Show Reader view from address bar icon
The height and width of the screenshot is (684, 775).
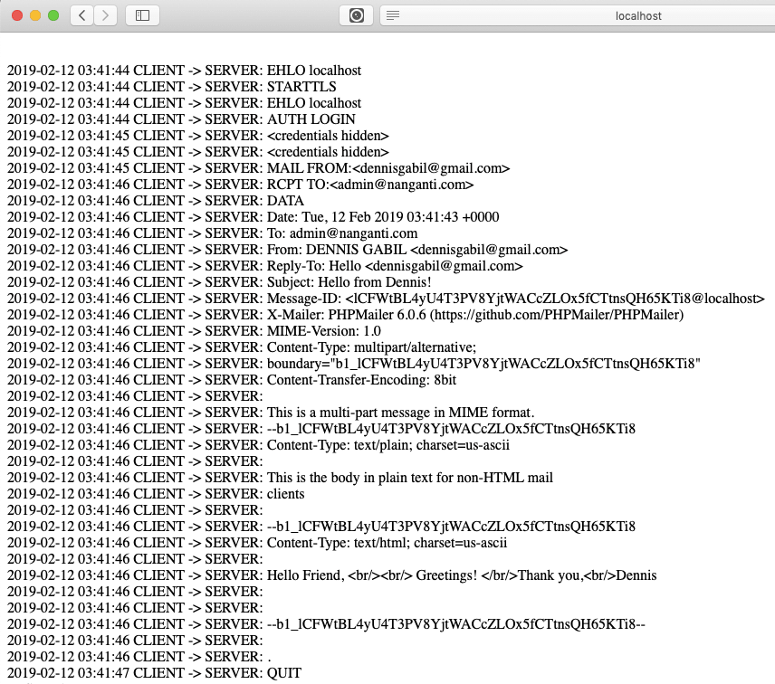[x=393, y=15]
